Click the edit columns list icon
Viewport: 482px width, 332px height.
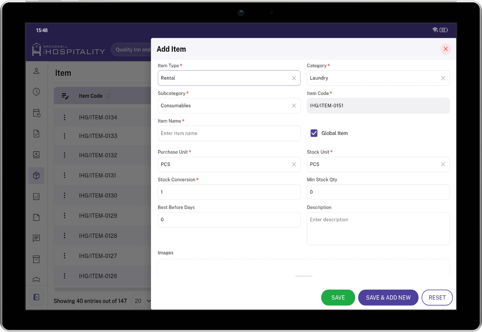65,96
